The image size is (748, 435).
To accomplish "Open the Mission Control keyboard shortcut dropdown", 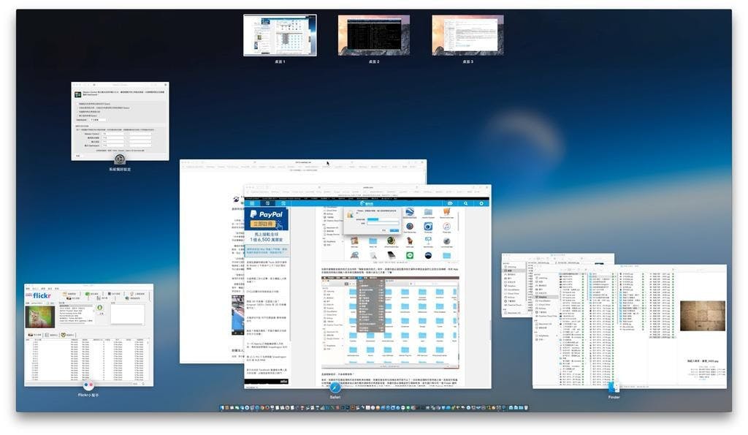I will (113, 134).
